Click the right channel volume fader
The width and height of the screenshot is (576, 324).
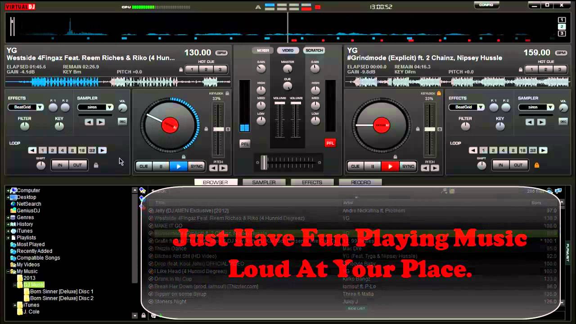coord(296,103)
